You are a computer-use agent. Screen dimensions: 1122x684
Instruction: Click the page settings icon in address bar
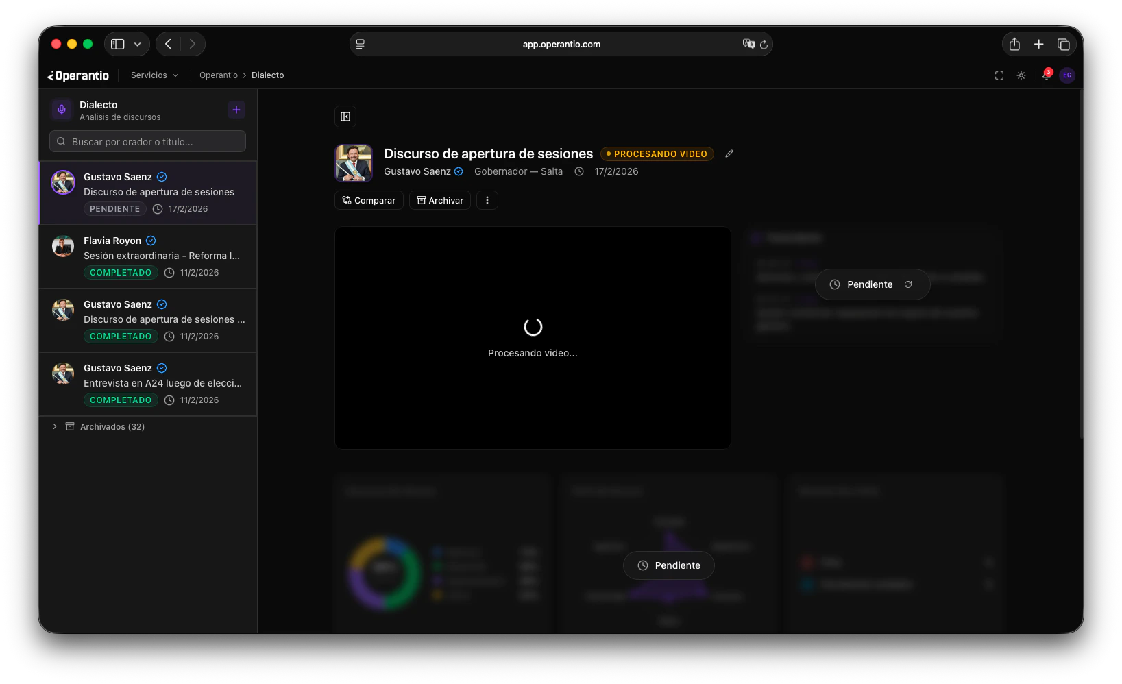pos(361,44)
